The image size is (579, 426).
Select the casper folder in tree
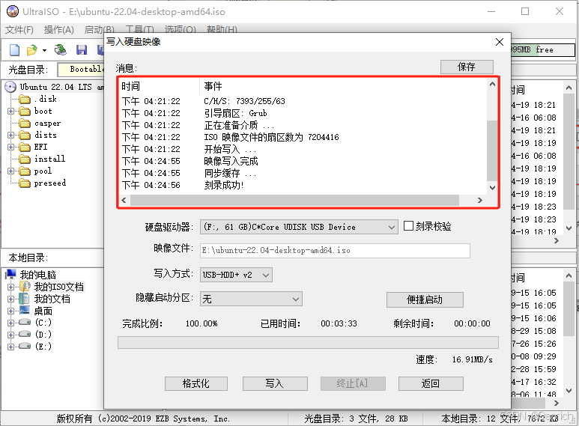coord(47,124)
